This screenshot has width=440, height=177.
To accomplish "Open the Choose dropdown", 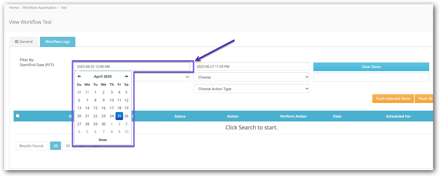I will pos(252,77).
